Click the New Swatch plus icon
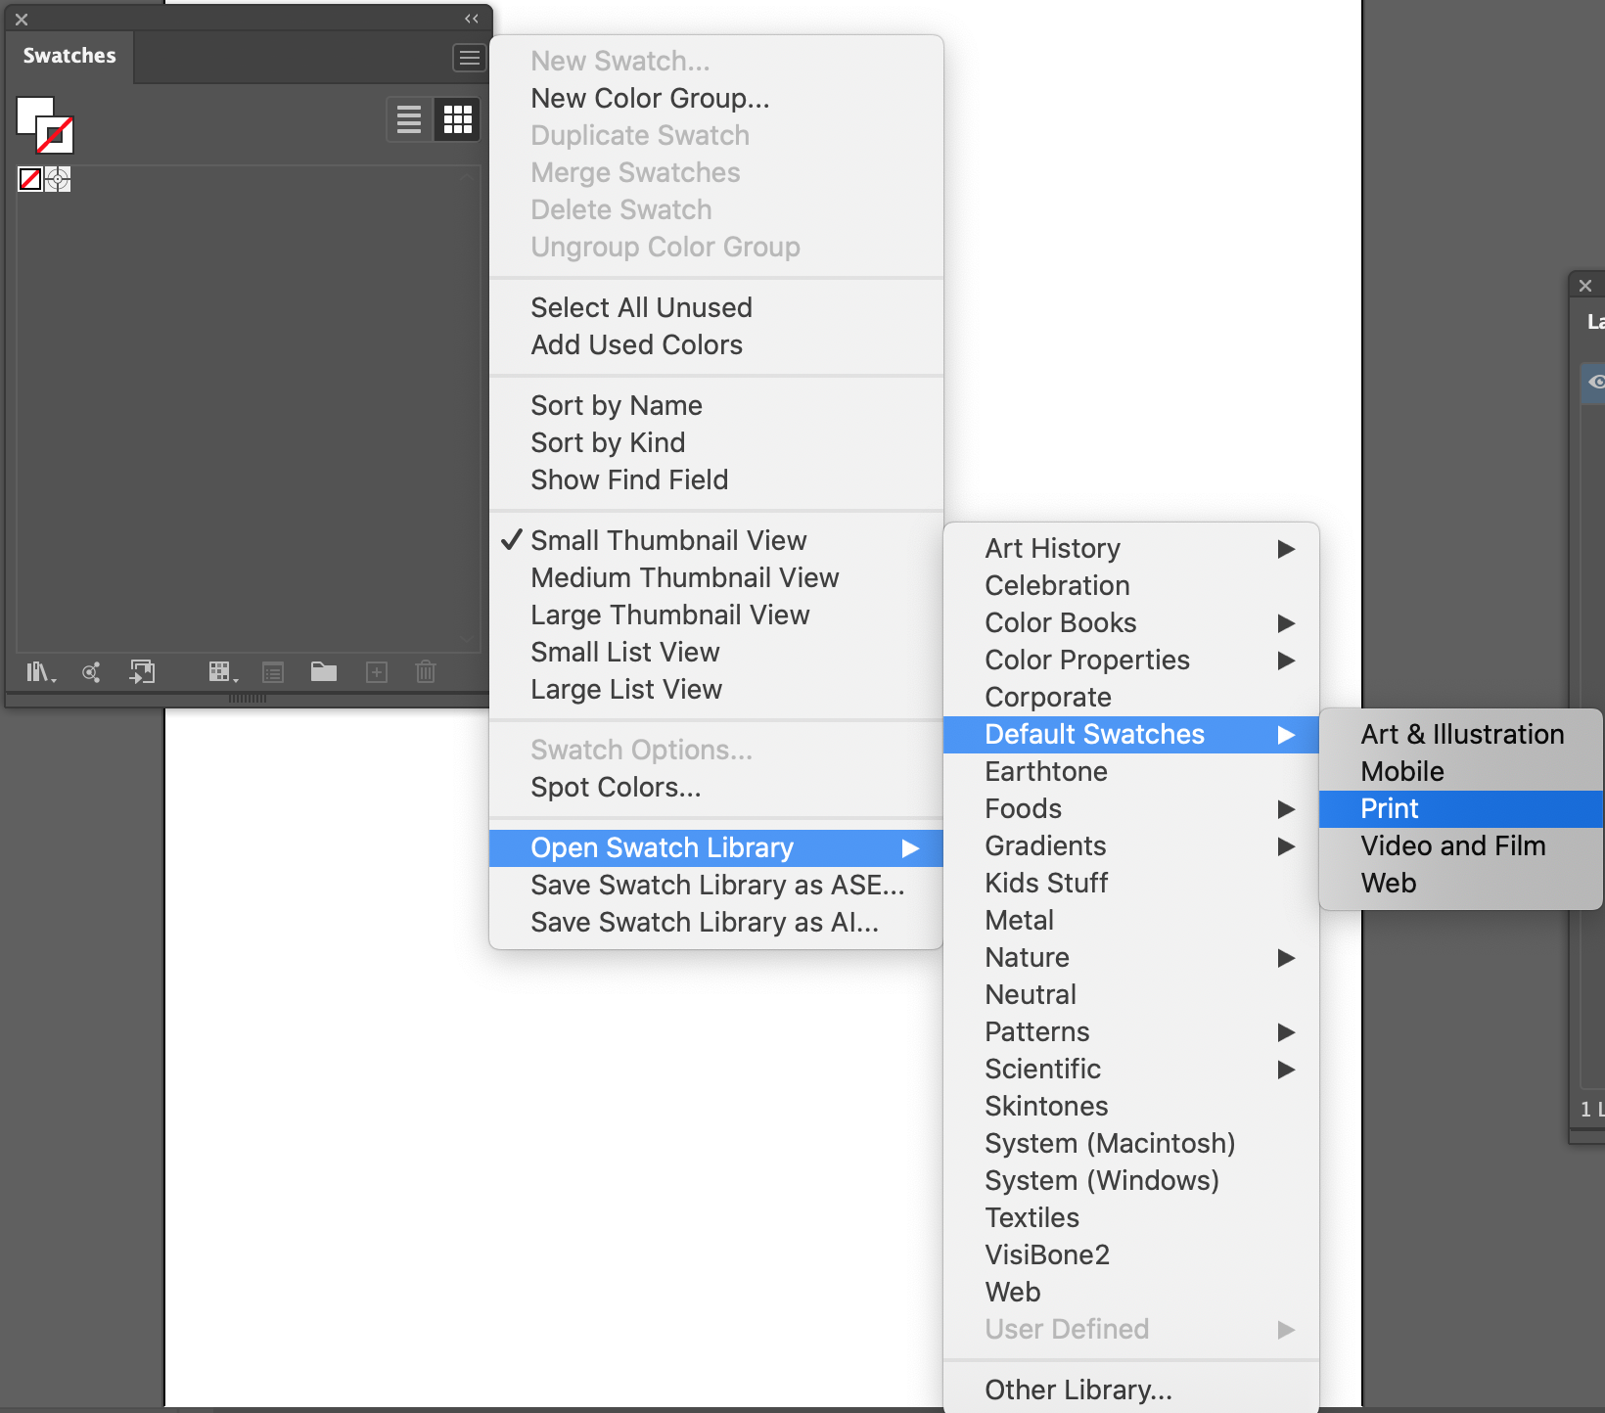The height and width of the screenshot is (1413, 1605). click(377, 672)
